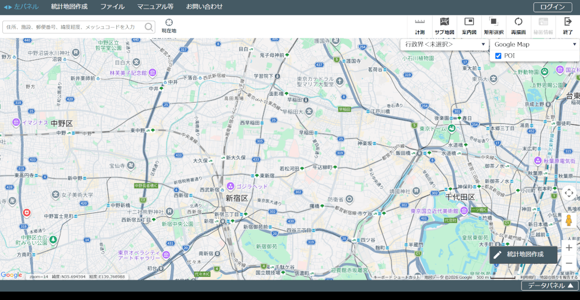580x300 pixels.
Task: Click the 十二社熊野神社 shrine marker
Action: pos(170,212)
